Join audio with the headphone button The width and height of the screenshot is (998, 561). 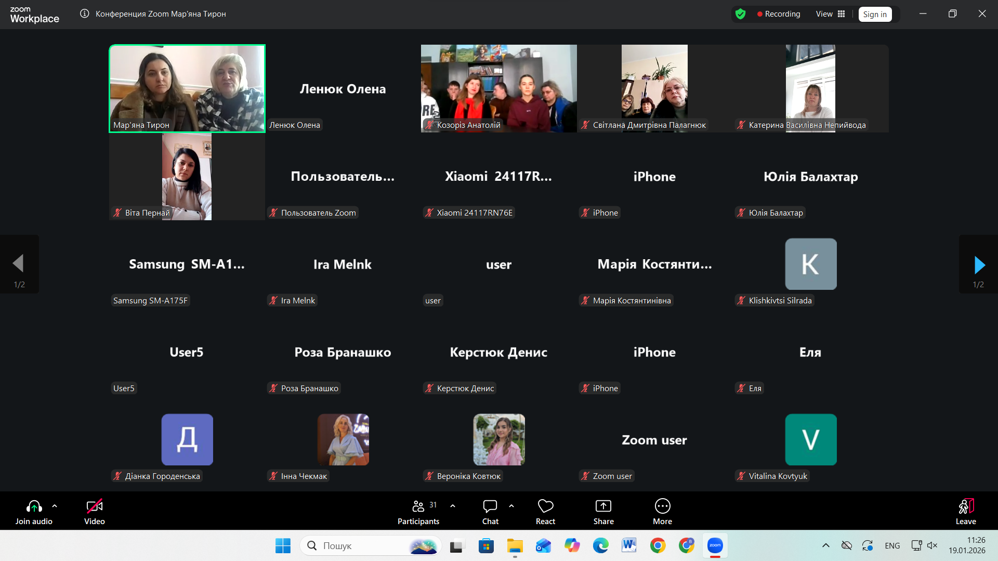[34, 512]
